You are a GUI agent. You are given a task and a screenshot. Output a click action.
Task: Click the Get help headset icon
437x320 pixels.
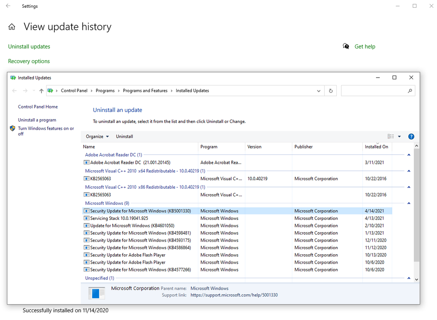(x=346, y=46)
